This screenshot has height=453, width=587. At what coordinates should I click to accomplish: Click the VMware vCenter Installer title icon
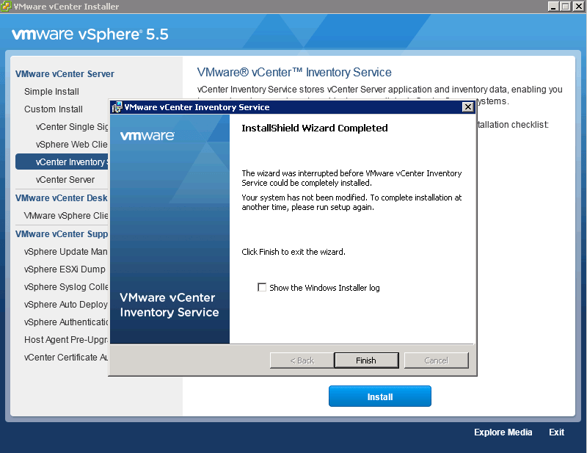point(6,7)
